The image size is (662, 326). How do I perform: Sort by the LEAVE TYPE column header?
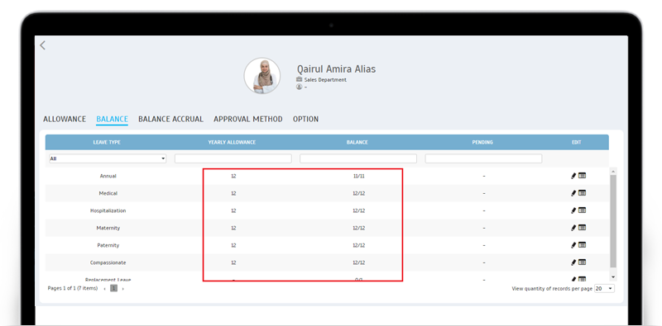(x=107, y=142)
